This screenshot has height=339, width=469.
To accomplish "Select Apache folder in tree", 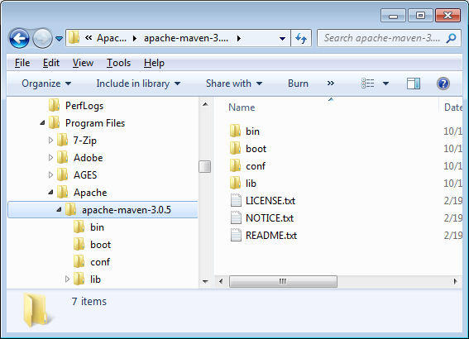I will click(90, 192).
